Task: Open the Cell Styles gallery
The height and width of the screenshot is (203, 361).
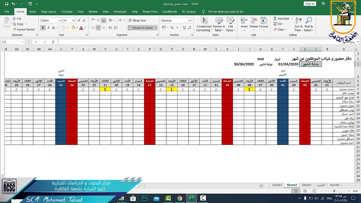Action: pos(231,25)
